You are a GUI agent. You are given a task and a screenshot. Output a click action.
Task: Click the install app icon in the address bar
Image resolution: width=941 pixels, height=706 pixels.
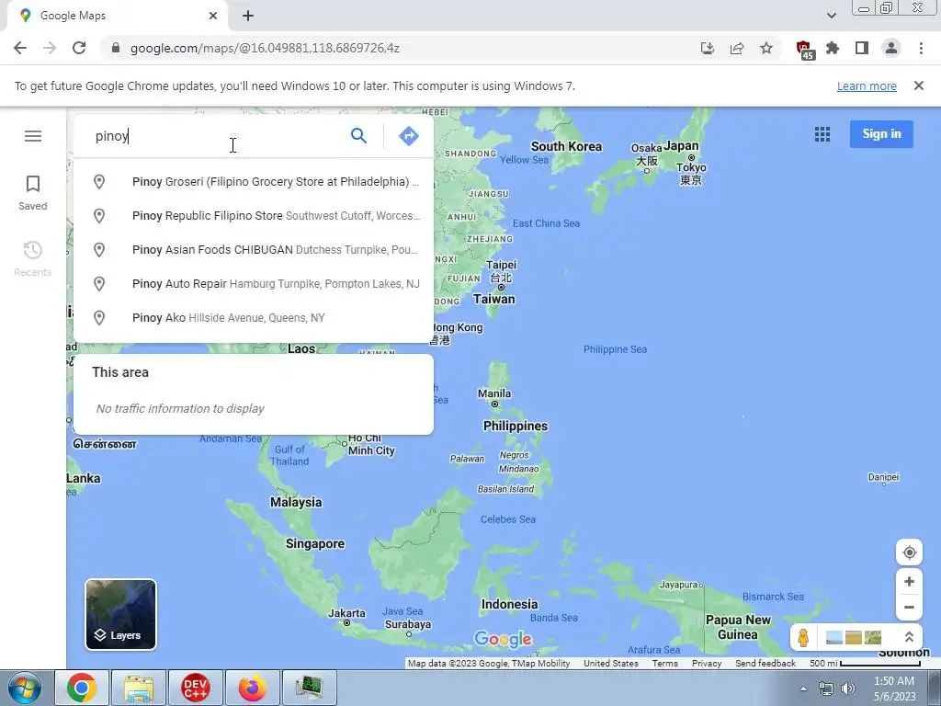click(x=708, y=48)
